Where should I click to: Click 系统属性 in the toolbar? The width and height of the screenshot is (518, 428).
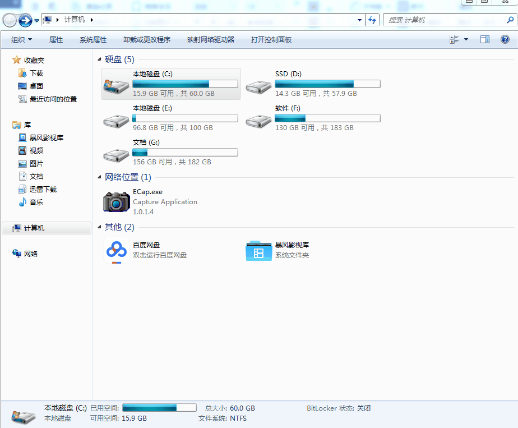[93, 40]
